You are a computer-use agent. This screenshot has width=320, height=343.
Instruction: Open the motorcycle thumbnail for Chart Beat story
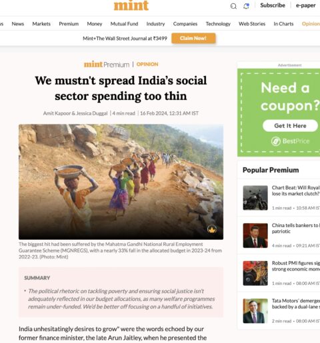(255, 198)
